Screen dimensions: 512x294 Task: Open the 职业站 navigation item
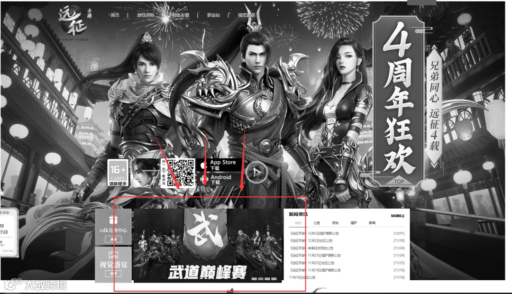pyautogui.click(x=213, y=15)
